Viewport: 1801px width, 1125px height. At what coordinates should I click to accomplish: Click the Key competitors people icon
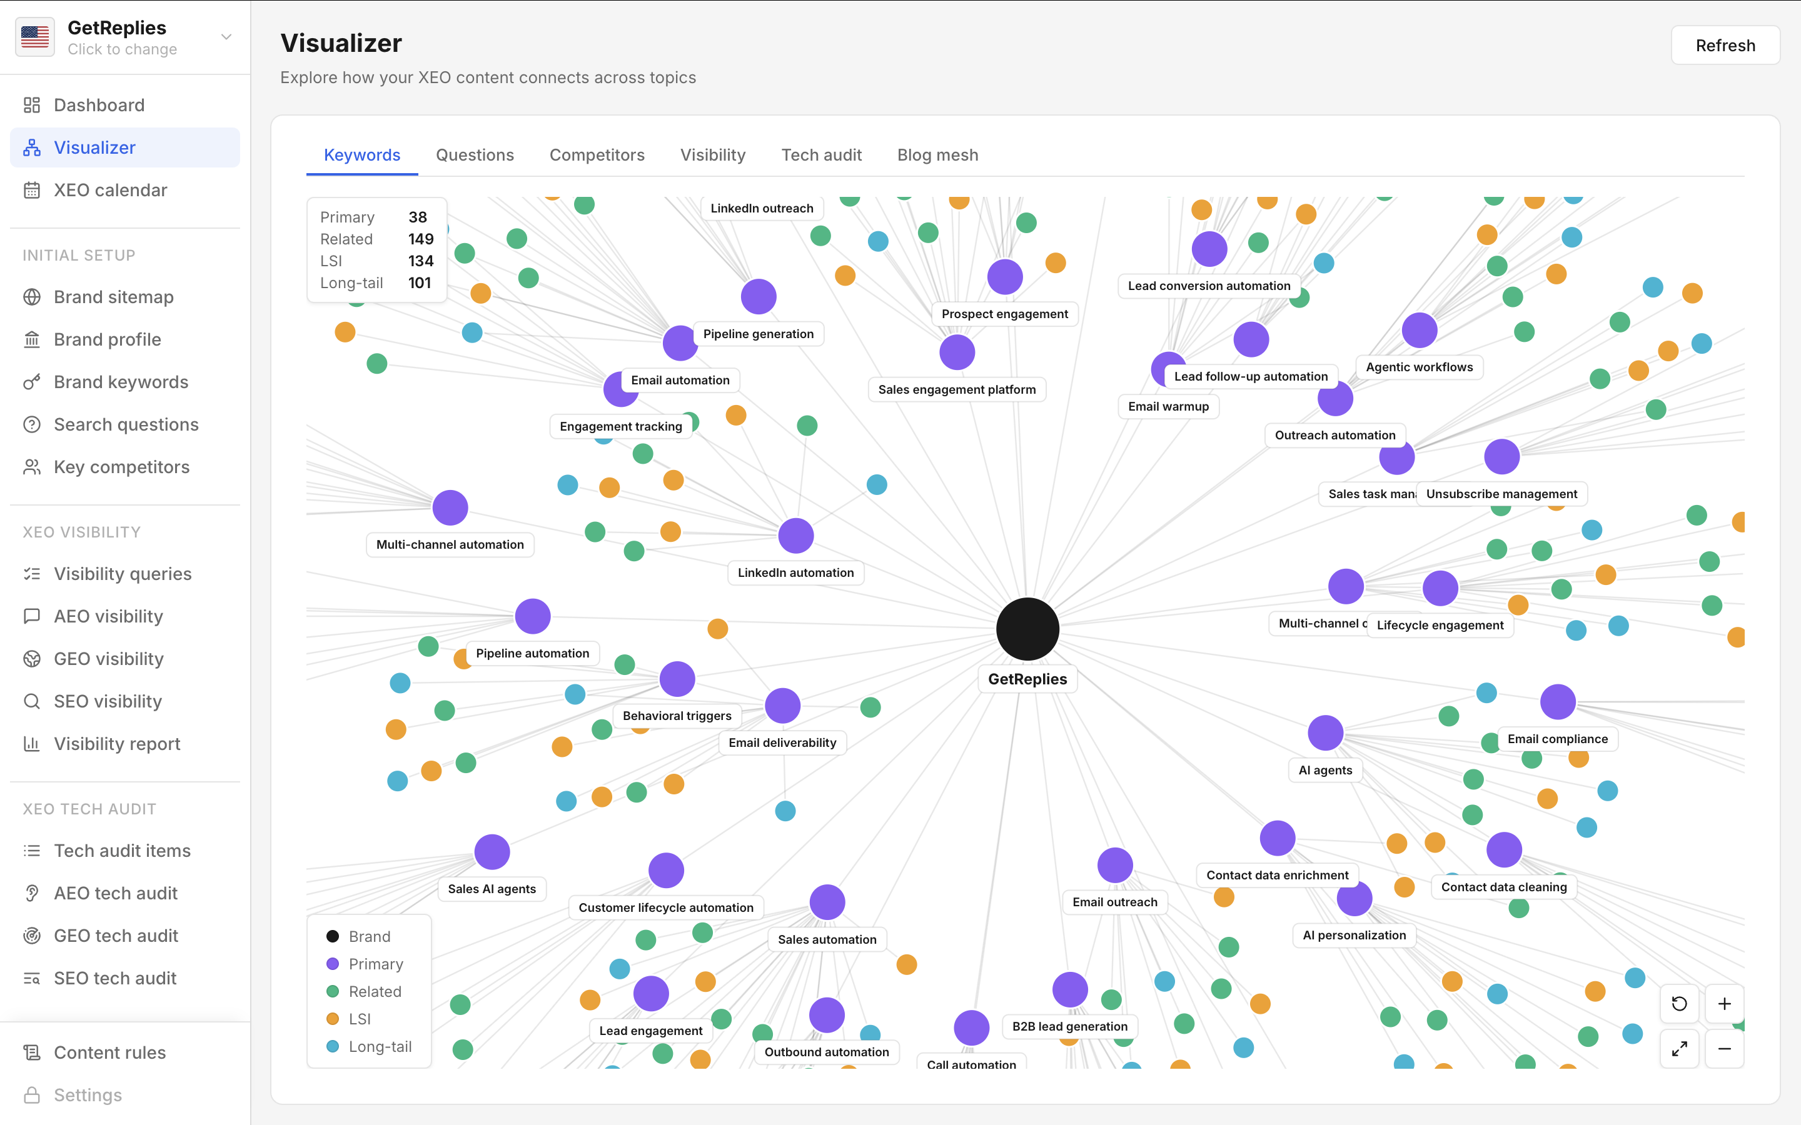tap(31, 466)
